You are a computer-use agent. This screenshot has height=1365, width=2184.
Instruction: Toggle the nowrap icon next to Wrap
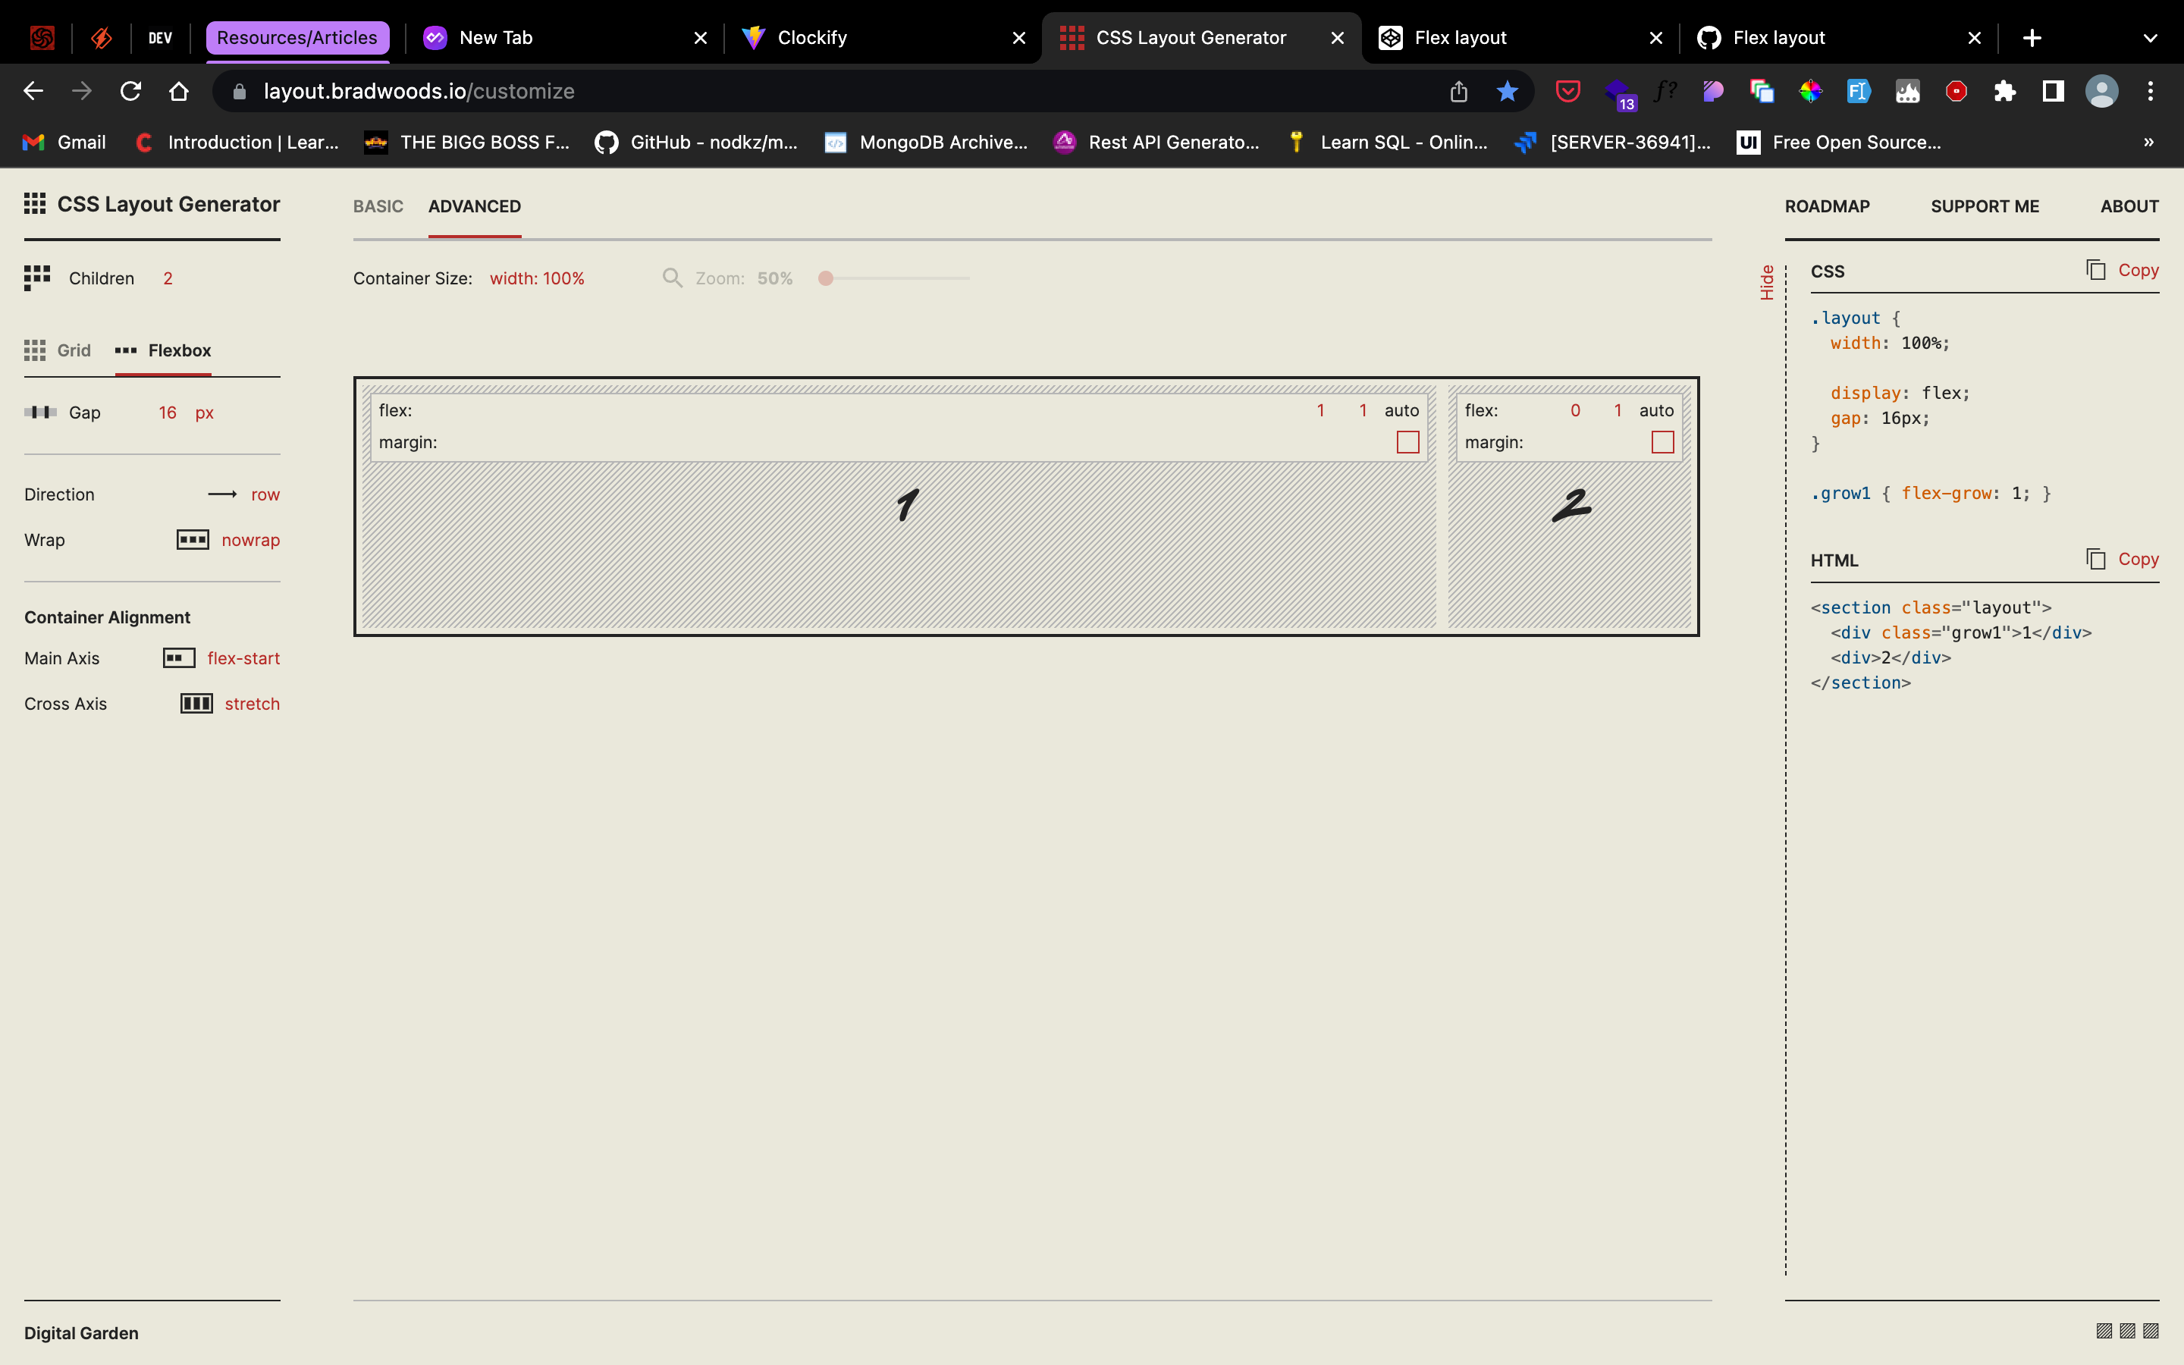[191, 540]
